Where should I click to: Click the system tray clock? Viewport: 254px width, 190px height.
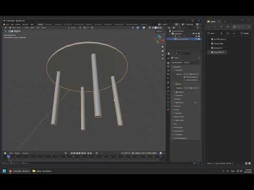pyautogui.click(x=248, y=171)
